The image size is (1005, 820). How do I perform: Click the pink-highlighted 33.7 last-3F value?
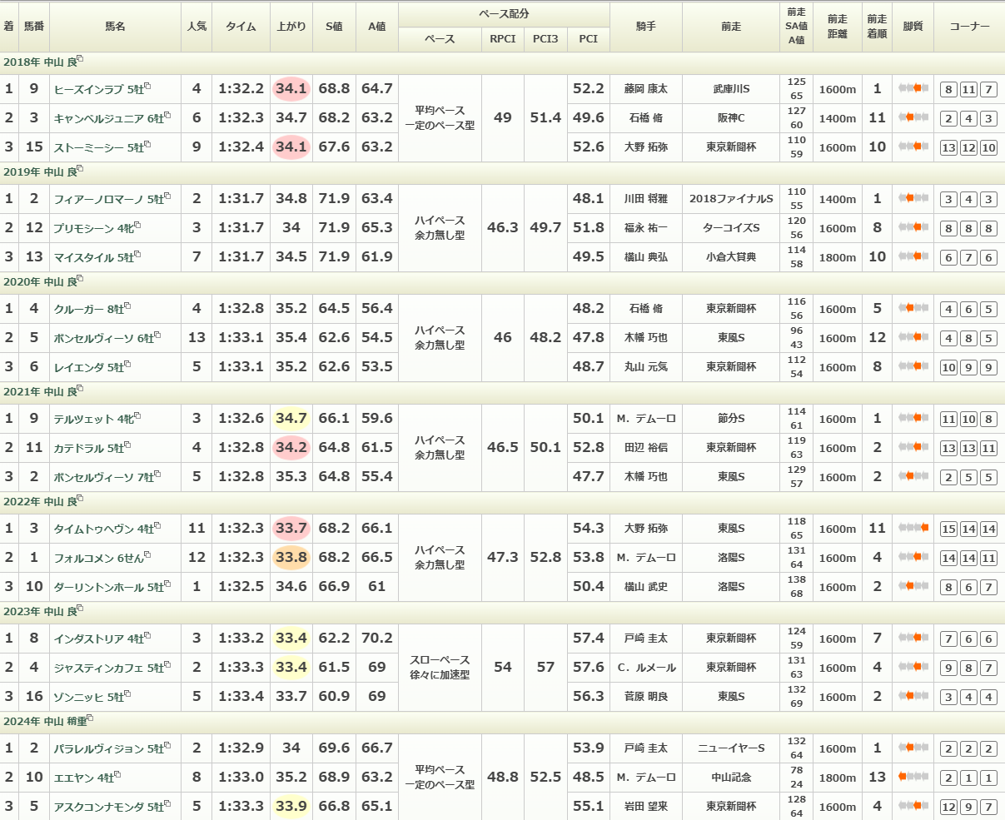(x=291, y=528)
